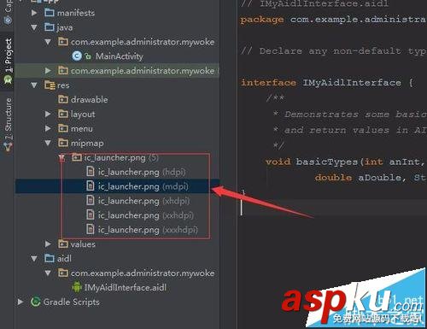This screenshot has height=329, width=427.
Task: Click the Android icon of IMyAidlInterface.aidl
Action: point(77,287)
